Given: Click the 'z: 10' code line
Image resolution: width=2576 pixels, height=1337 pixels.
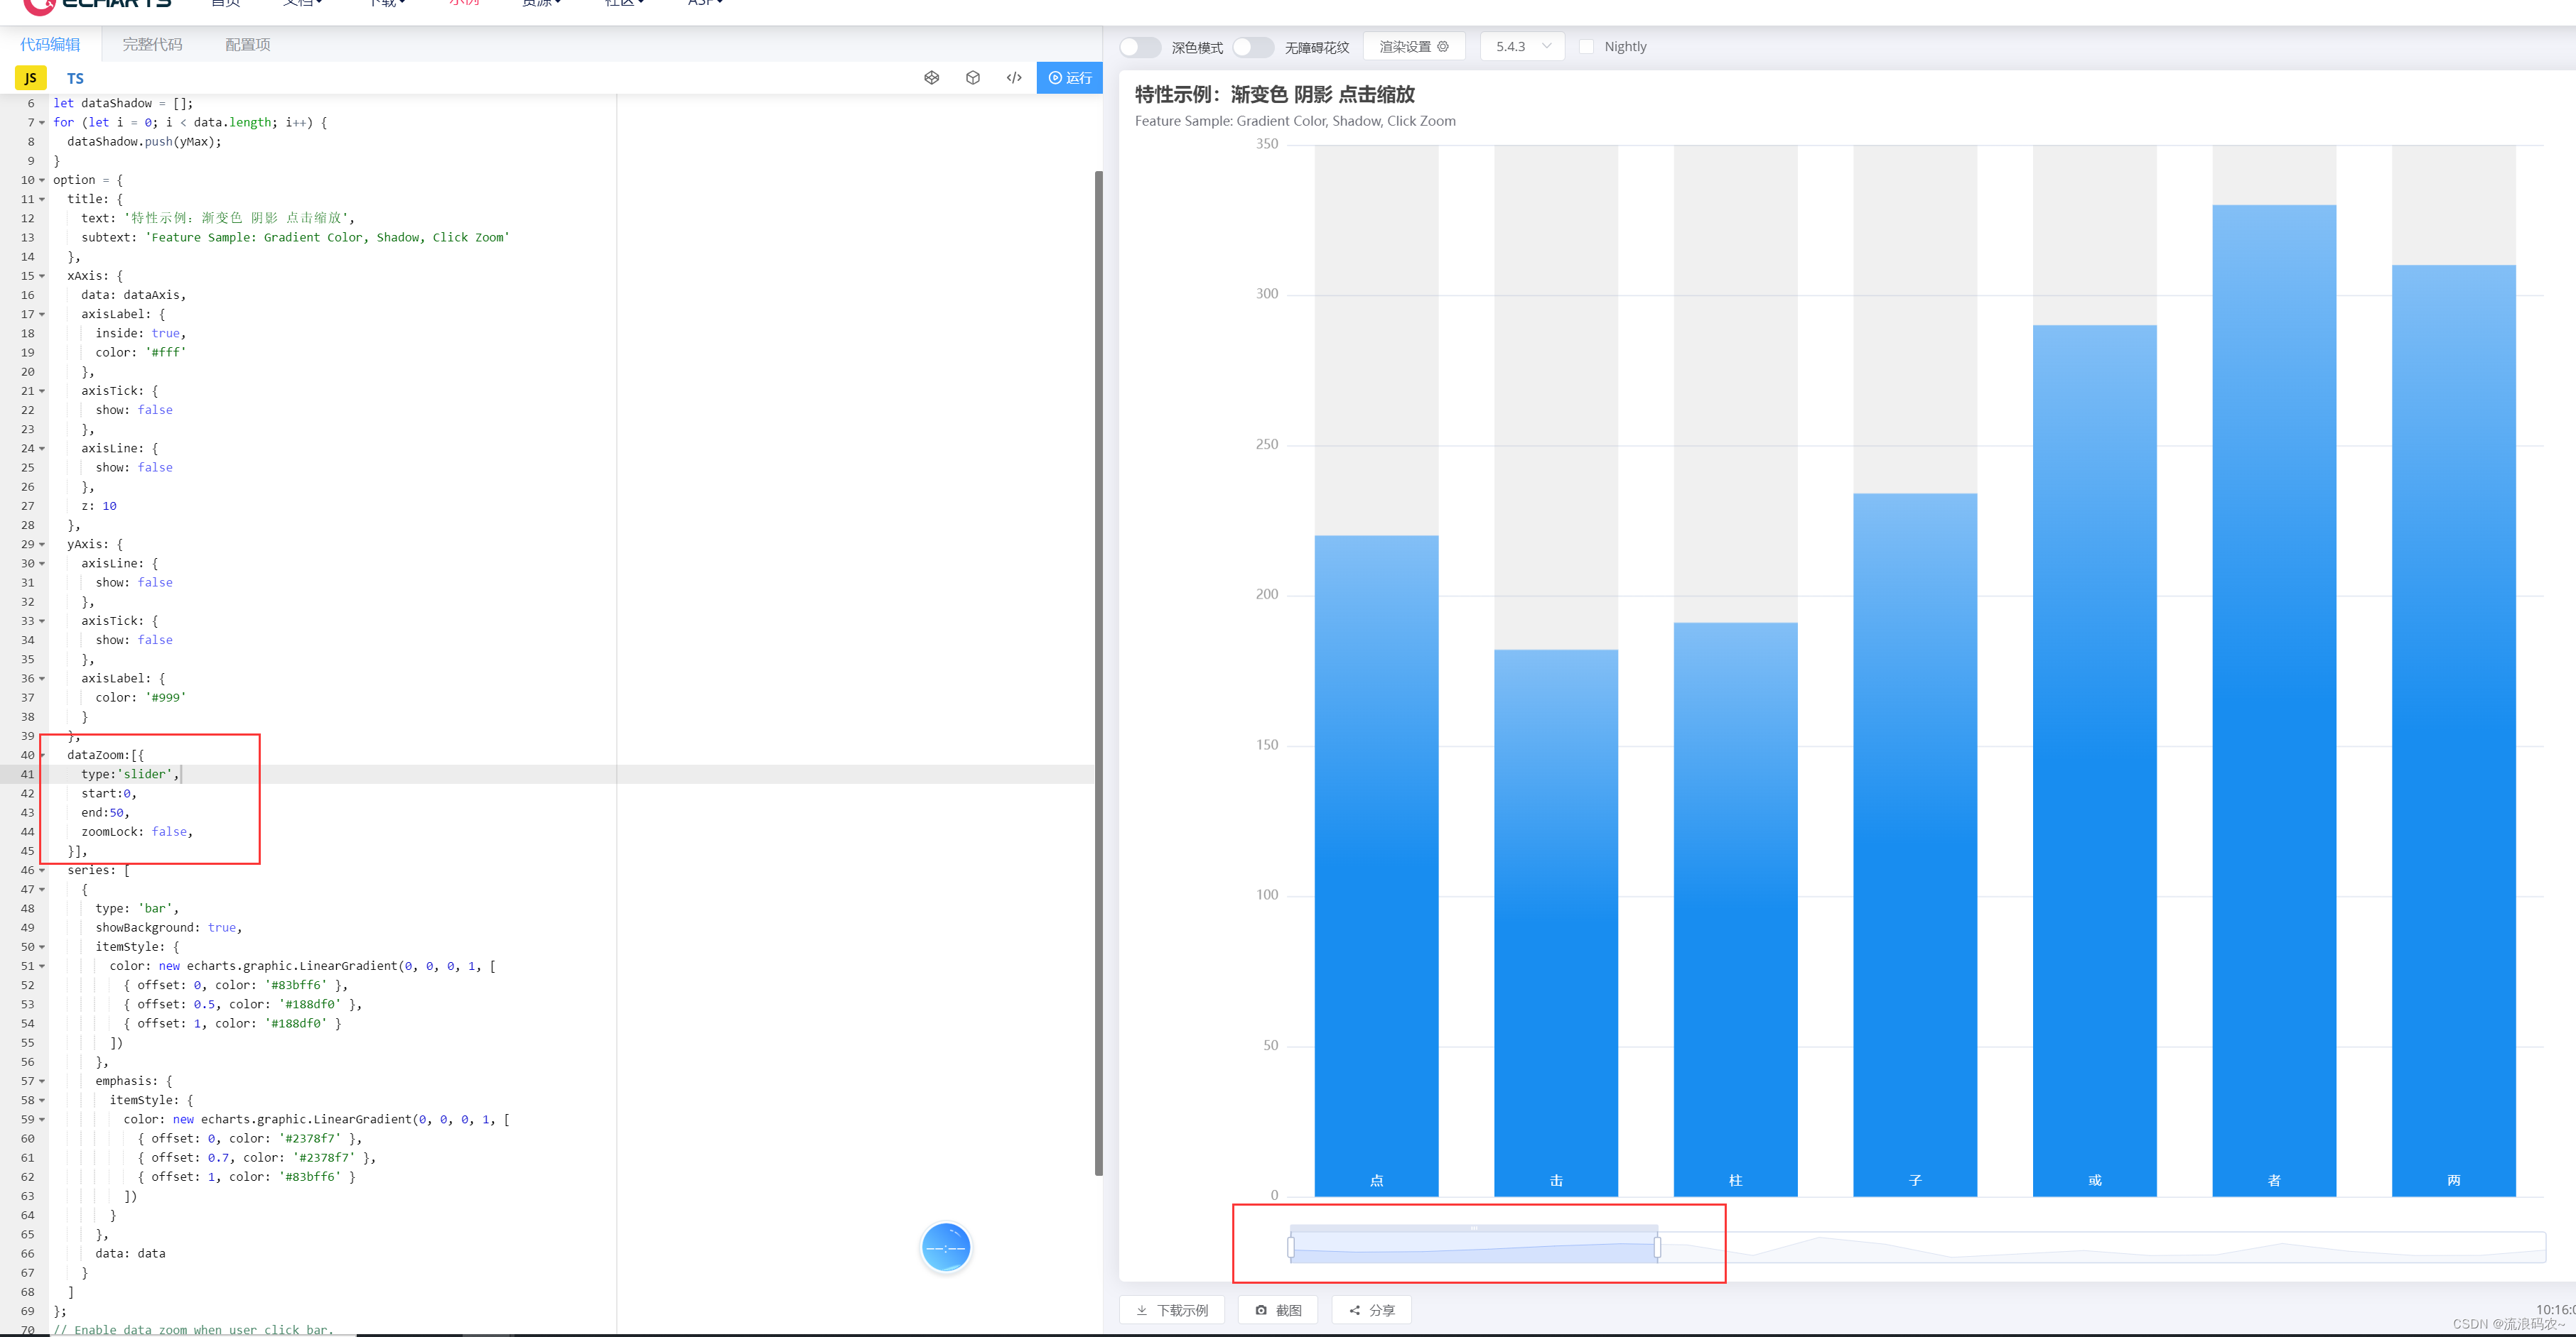Looking at the screenshot, I should tap(99, 506).
